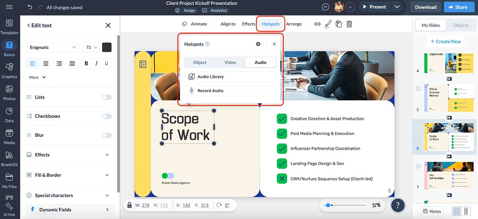The height and width of the screenshot is (219, 478).
Task: Enable the Checkboxes toggle
Action: click(106, 116)
